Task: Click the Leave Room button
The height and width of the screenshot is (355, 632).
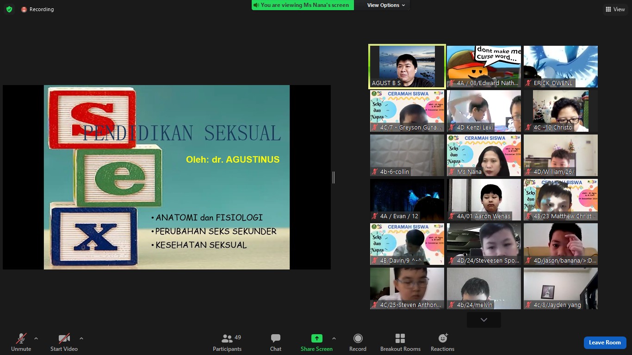Action: (x=604, y=343)
